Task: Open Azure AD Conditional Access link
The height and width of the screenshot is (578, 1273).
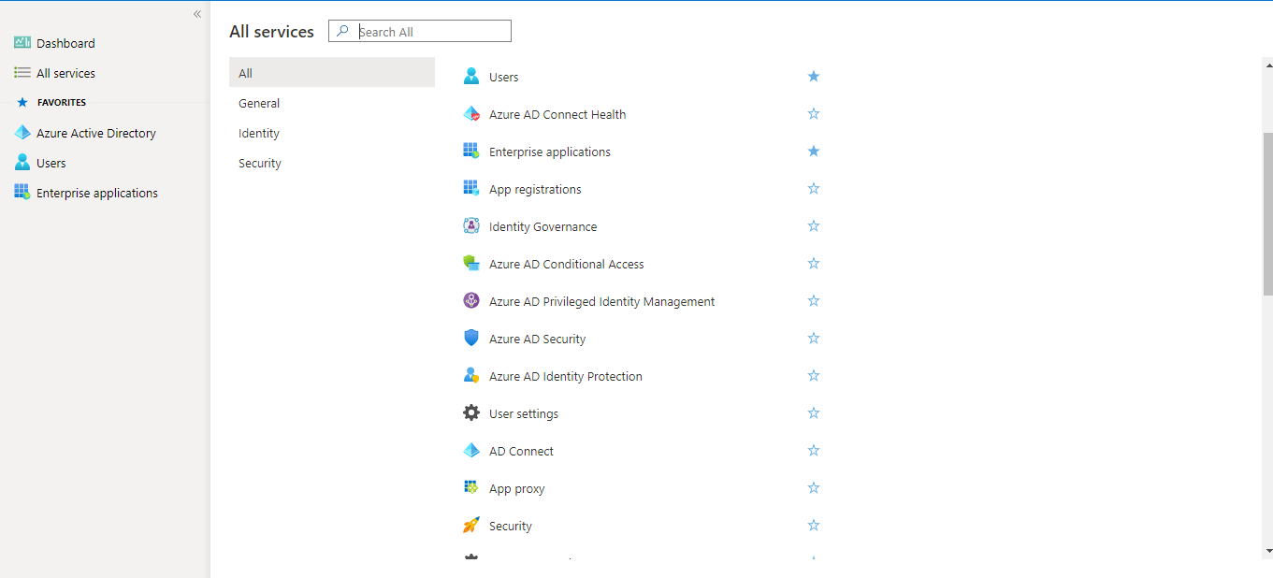Action: 567,264
